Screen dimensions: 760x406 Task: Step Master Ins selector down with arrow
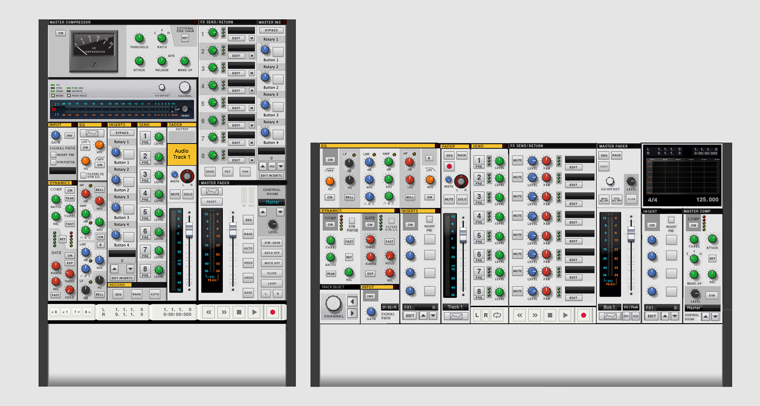281,166
